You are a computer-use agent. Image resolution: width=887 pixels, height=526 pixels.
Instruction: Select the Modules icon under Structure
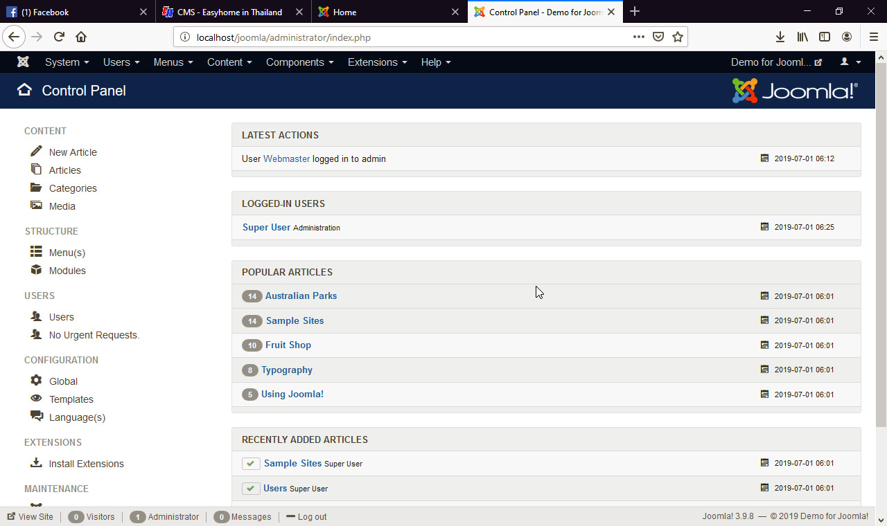point(36,270)
